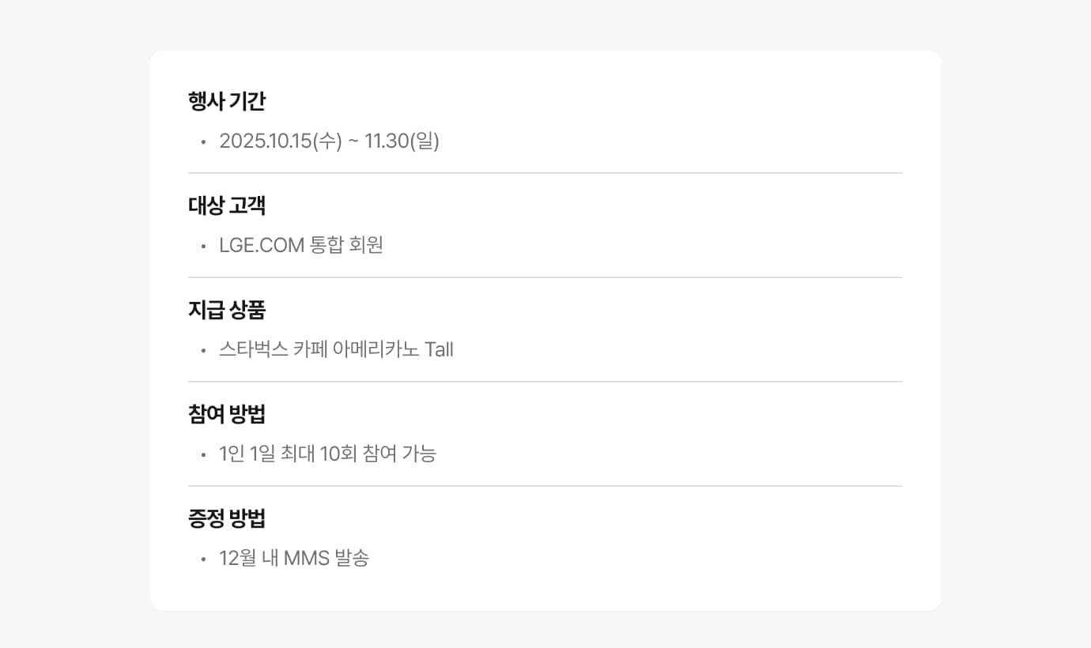The width and height of the screenshot is (1091, 648).
Task: Click the bullet dot before 1인 1일 최대 10회
Action: click(x=203, y=455)
